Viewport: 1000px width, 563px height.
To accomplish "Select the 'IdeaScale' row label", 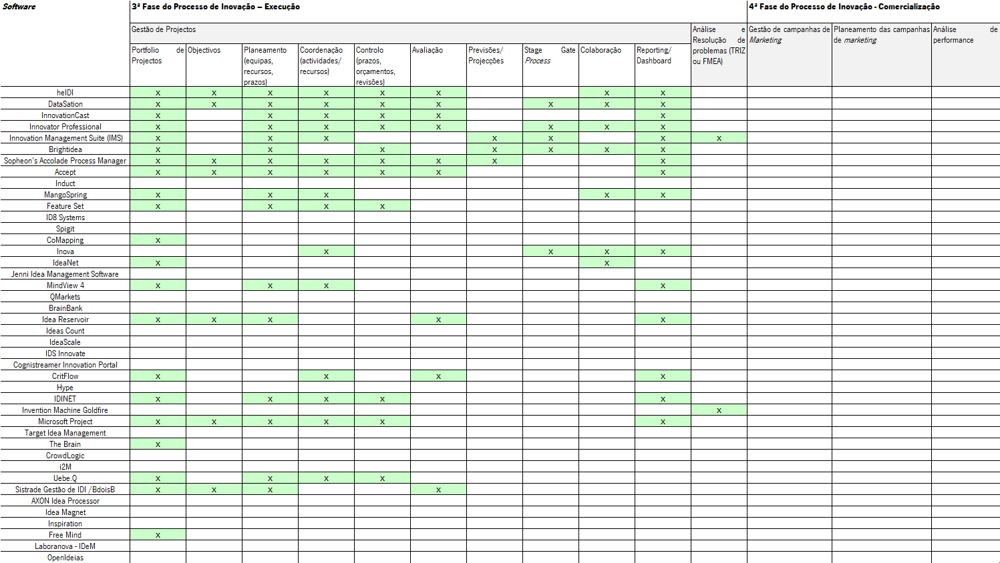I will pyautogui.click(x=65, y=342).
